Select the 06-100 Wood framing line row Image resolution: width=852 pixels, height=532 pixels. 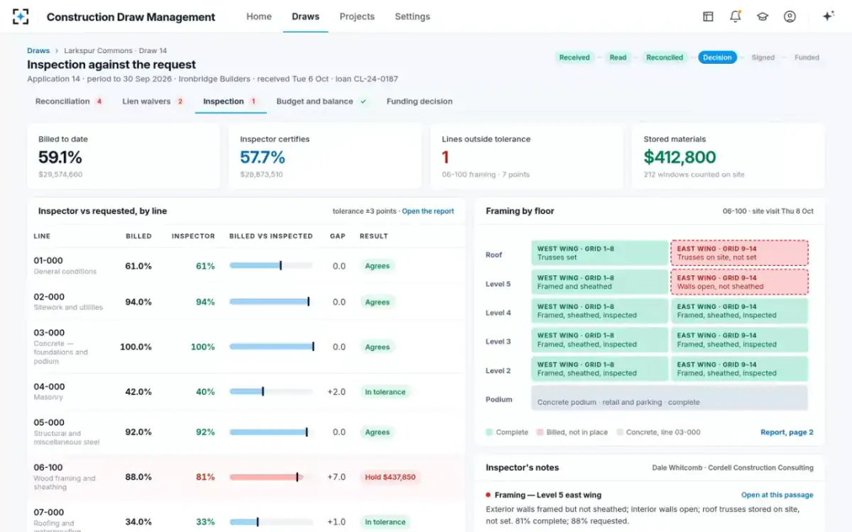pos(246,477)
